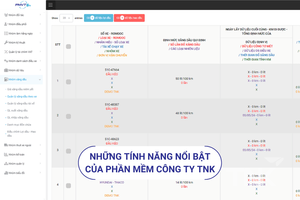The height and width of the screenshot is (200, 300).
Task: Click the Nhóm kế toán chart icon
Action: [x=6, y=154]
